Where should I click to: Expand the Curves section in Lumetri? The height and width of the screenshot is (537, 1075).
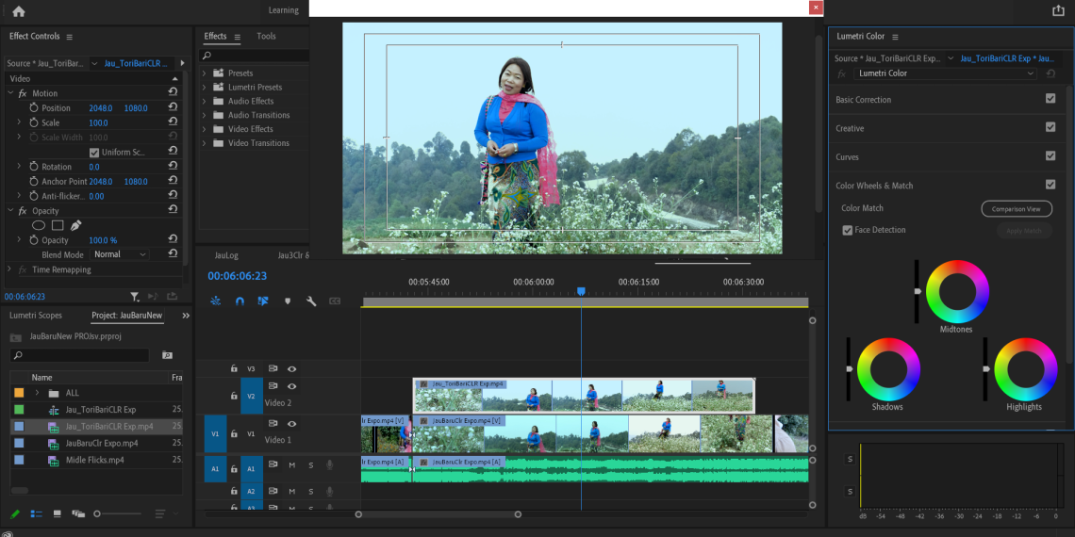[x=847, y=157]
